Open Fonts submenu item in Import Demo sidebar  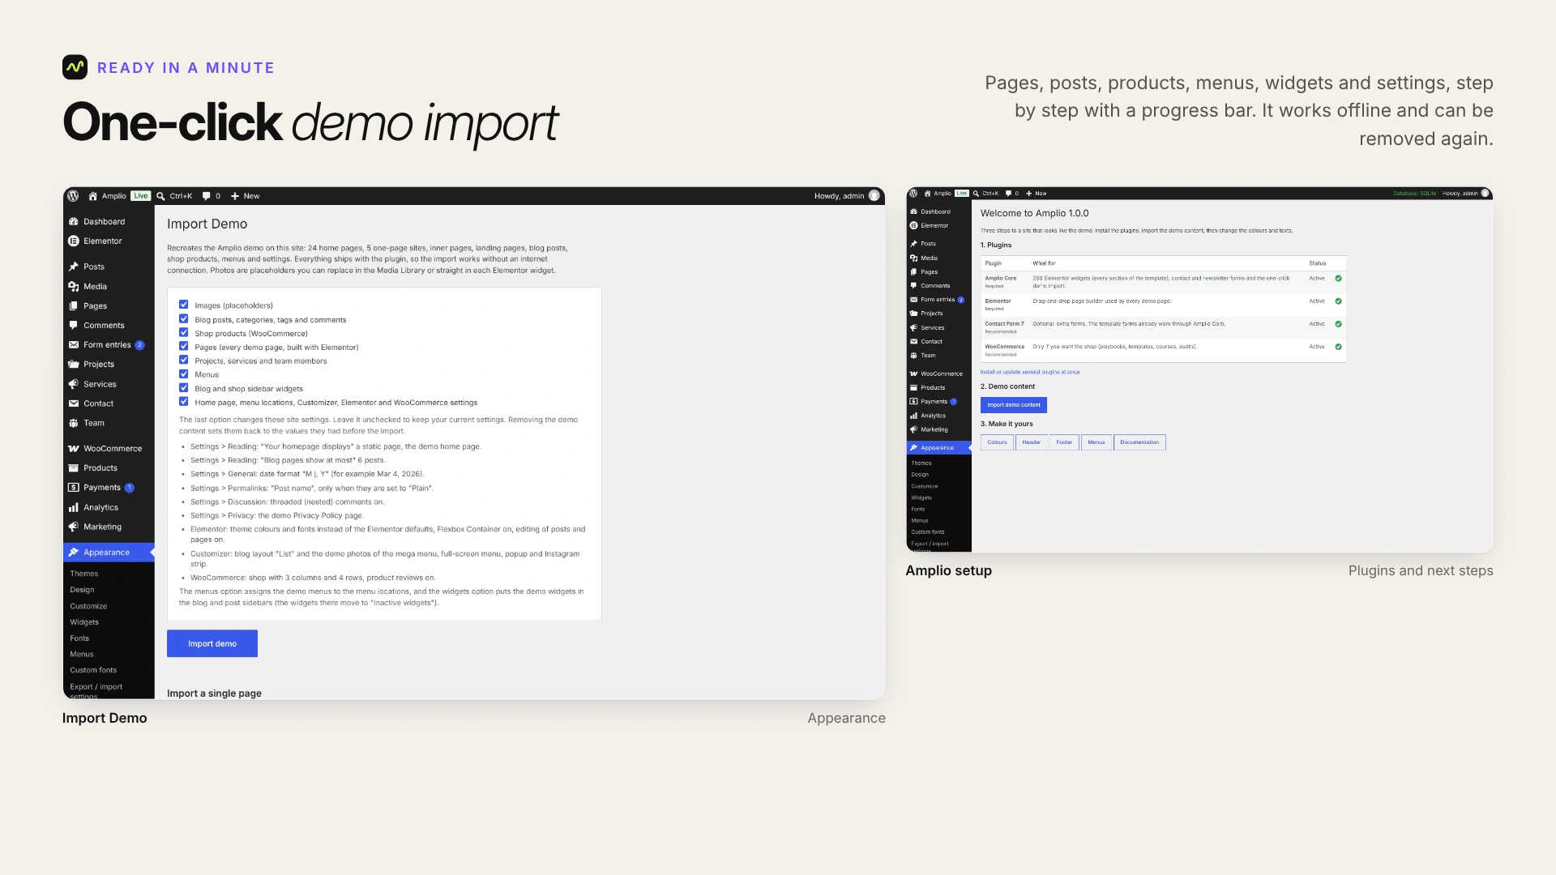[79, 638]
